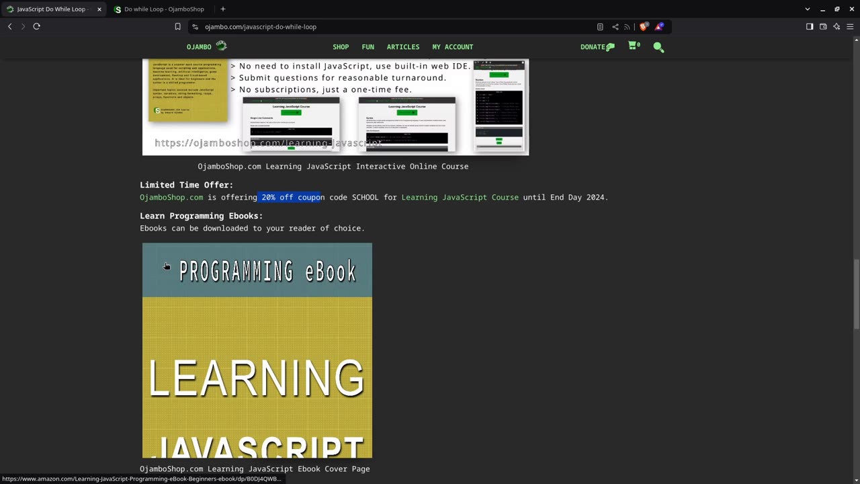Click the share icon in address bar
Screen dimensions: 860x484
(x=615, y=27)
